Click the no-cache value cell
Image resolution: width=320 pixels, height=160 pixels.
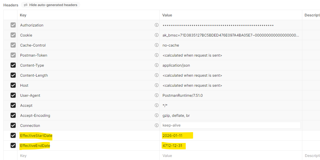click(231, 45)
